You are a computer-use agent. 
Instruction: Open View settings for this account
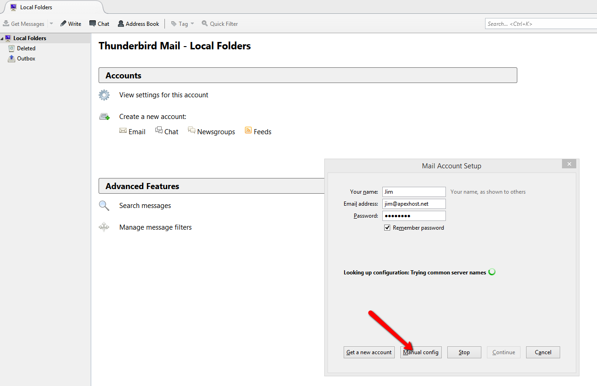point(164,95)
